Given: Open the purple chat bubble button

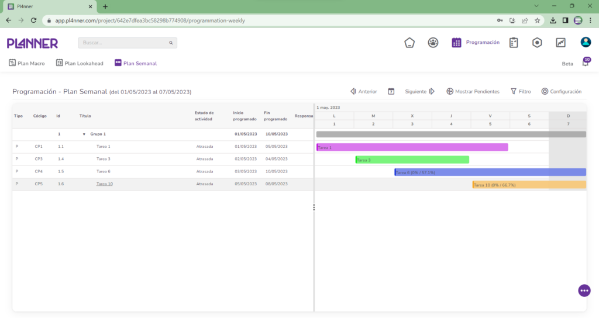Looking at the screenshot, I should [x=584, y=291].
